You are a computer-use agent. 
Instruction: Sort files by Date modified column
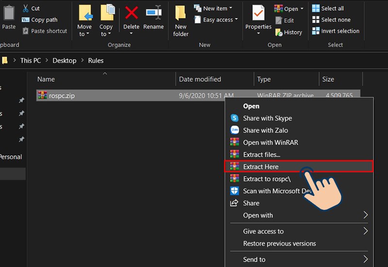tap(200, 79)
